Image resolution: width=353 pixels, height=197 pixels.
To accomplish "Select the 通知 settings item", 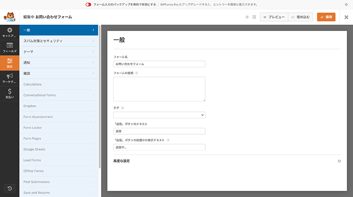I will [59, 62].
